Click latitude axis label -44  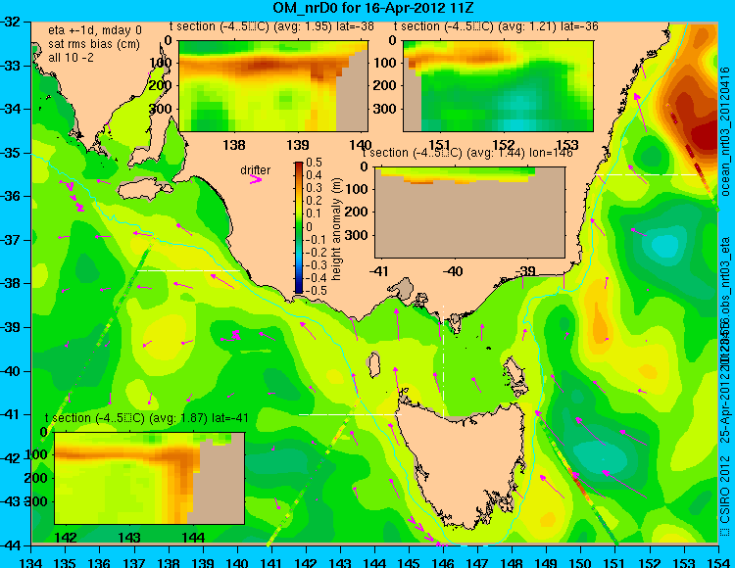tap(11, 545)
